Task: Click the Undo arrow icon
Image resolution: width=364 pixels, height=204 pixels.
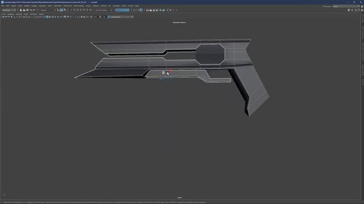Action: [x=31, y=10]
